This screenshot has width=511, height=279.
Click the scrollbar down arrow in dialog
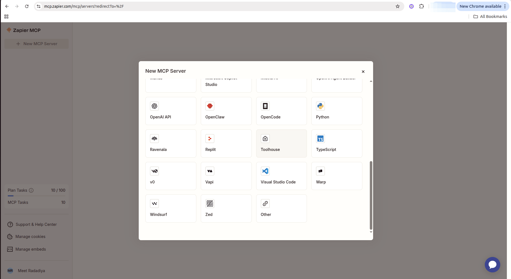371,232
